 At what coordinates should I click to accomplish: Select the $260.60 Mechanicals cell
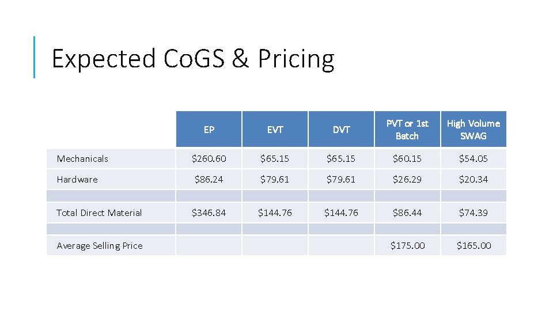pos(209,158)
